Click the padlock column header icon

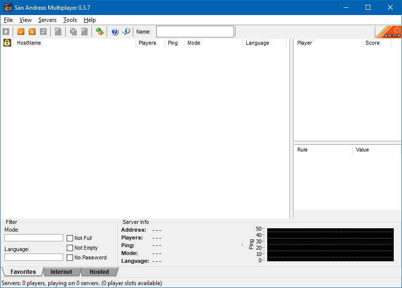tap(7, 43)
